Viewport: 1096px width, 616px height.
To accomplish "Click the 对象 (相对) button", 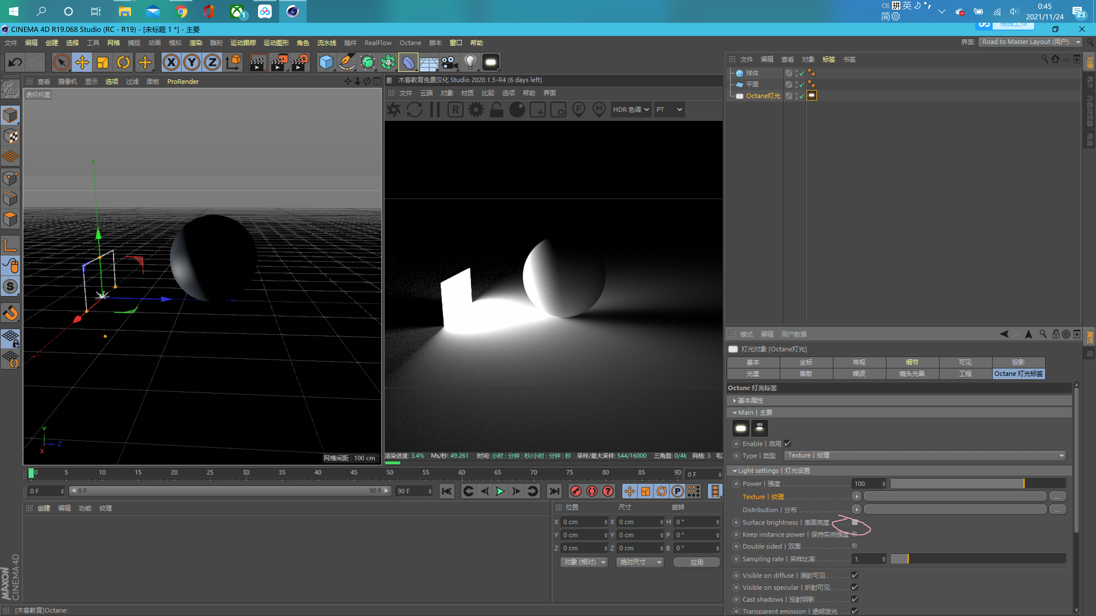I will click(x=584, y=562).
